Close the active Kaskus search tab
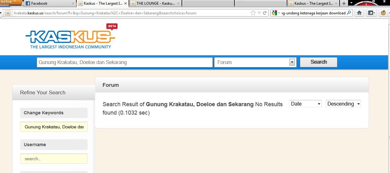 (x=126, y=3)
